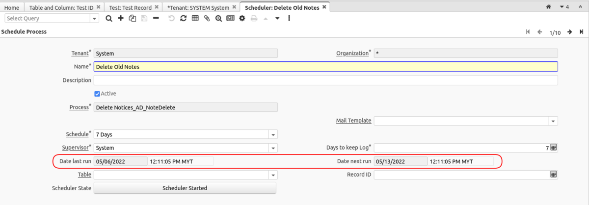Uncheck the Active checkbox
The width and height of the screenshot is (589, 205).
pos(97,94)
